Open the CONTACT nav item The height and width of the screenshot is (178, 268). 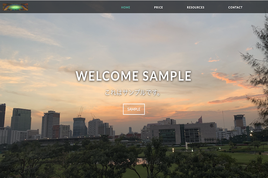click(235, 7)
